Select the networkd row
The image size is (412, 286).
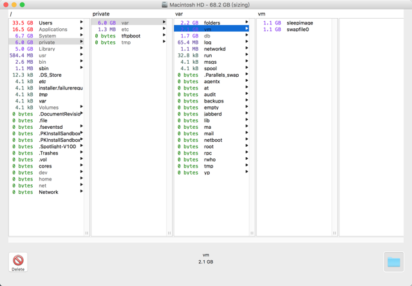[x=212, y=48]
